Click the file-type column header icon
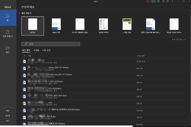The image size is (191, 127). pos(24,56)
